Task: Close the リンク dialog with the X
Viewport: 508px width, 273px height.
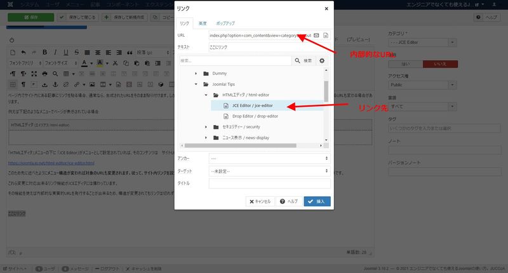Action: pos(326,9)
